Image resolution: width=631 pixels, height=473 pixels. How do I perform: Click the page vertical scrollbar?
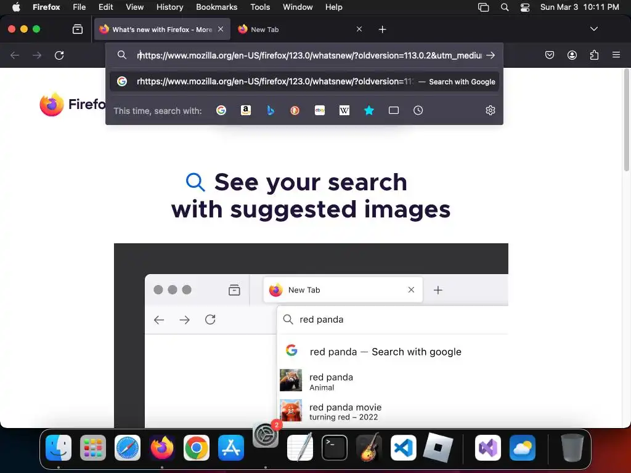point(626,121)
